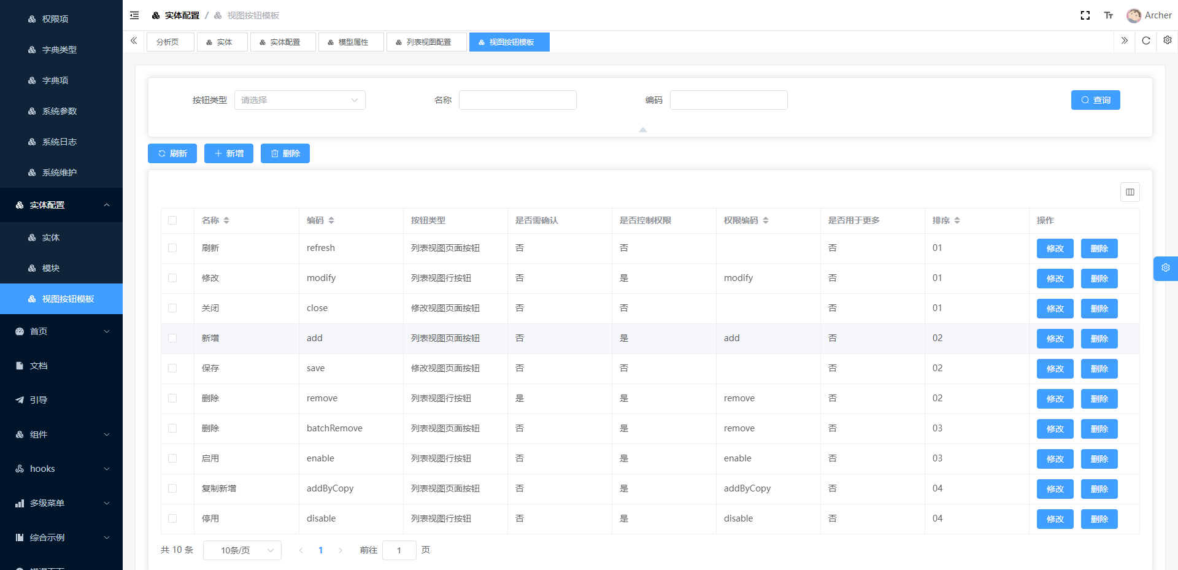This screenshot has width=1178, height=570.
Task: Open the 10条/页 page size dropdown
Action: [242, 550]
